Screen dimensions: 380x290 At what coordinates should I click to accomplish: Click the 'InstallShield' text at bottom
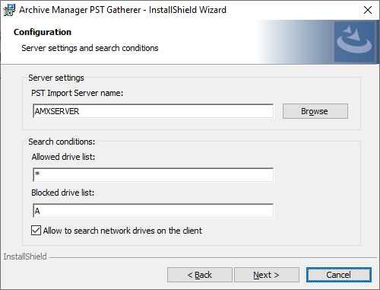coord(25,257)
